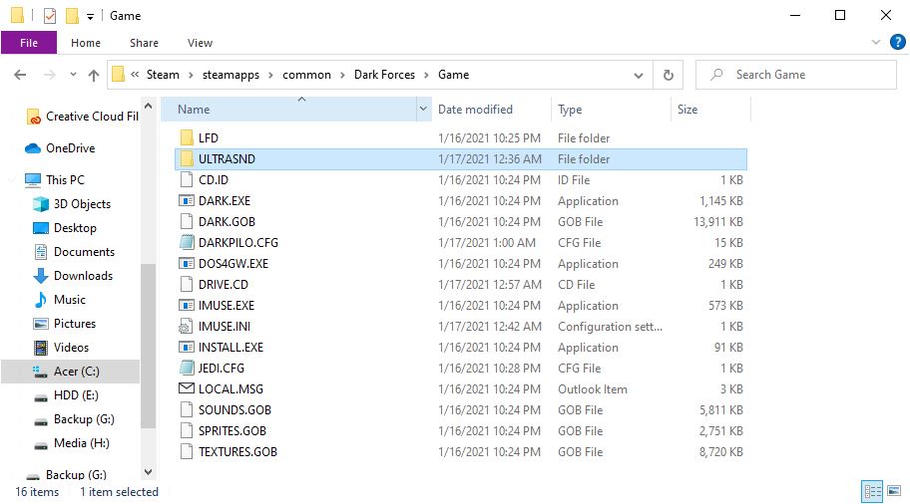Switch to the View ribbon tab
This screenshot has width=910, height=504.
pyautogui.click(x=200, y=43)
